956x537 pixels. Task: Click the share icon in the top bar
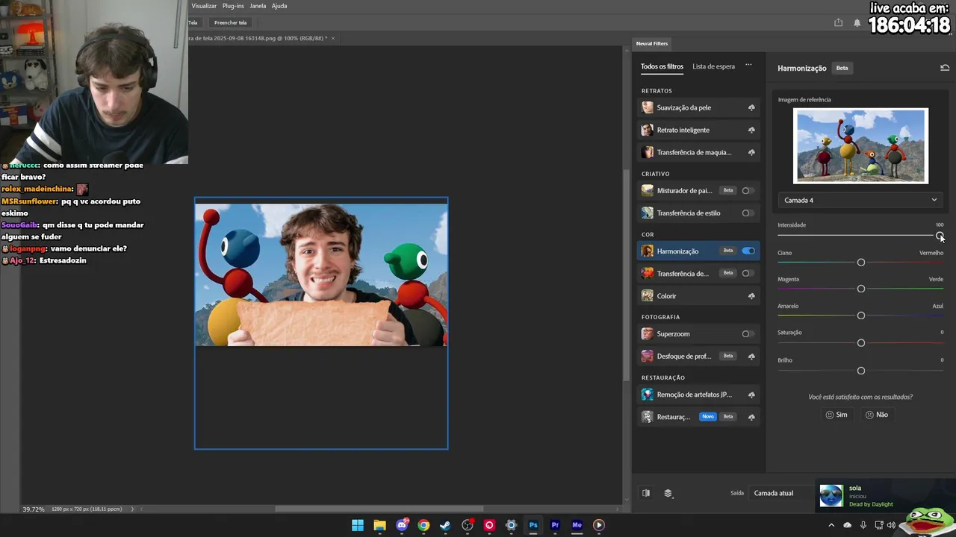point(838,22)
